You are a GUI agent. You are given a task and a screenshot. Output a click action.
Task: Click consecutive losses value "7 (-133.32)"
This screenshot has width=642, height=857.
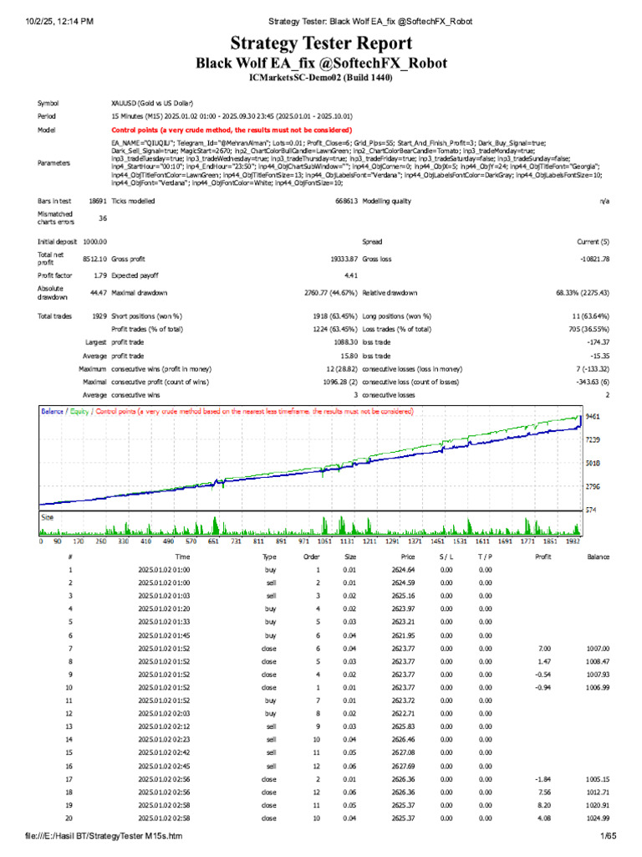[593, 369]
